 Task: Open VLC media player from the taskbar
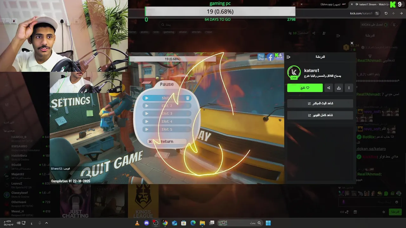[x=137, y=223]
